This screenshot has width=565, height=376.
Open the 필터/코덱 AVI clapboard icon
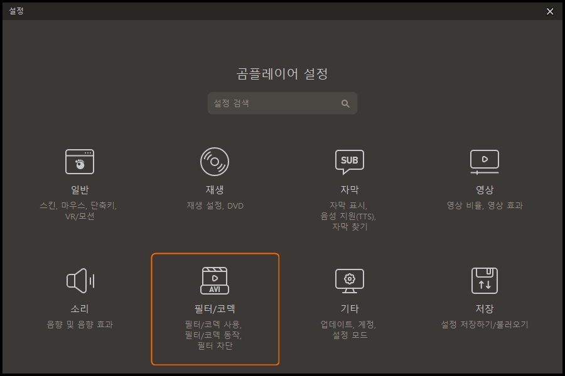click(215, 281)
